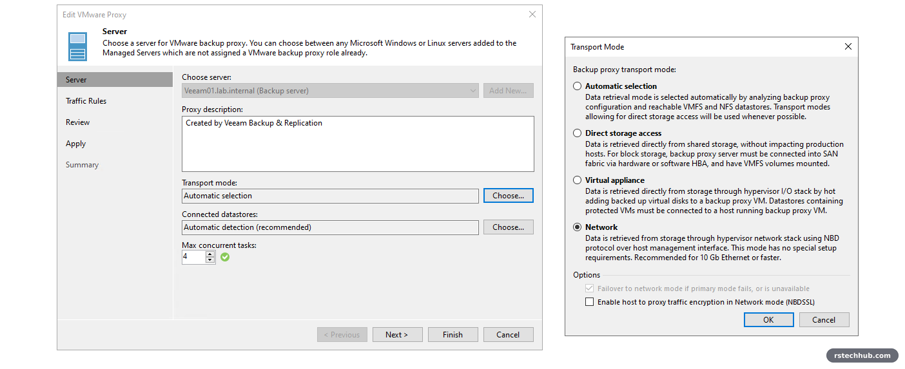Click into the Proxy description text box
This screenshot has width=905, height=369.
(358, 144)
